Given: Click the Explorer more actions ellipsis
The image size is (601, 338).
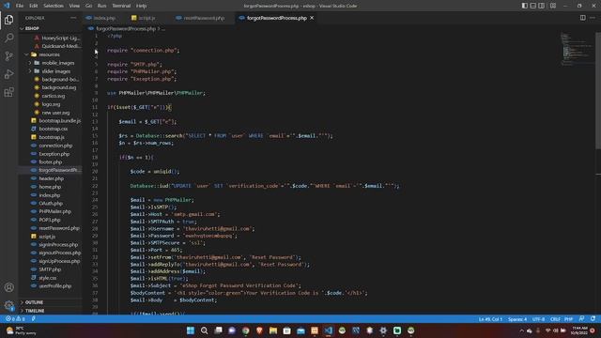Looking at the screenshot, I should pos(73,18).
